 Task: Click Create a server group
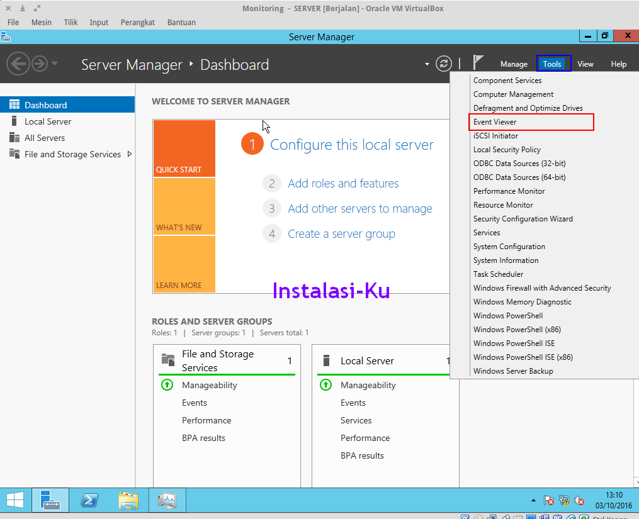click(341, 233)
